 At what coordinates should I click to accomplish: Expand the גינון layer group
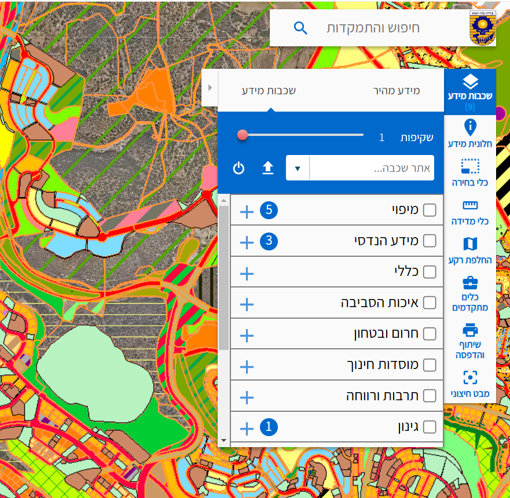(247, 429)
